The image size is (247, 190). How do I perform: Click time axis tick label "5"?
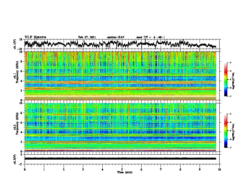click(x=122, y=170)
